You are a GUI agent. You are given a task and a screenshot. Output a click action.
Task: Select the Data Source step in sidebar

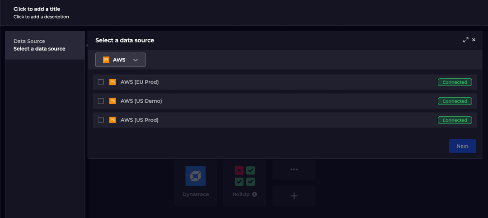45,45
